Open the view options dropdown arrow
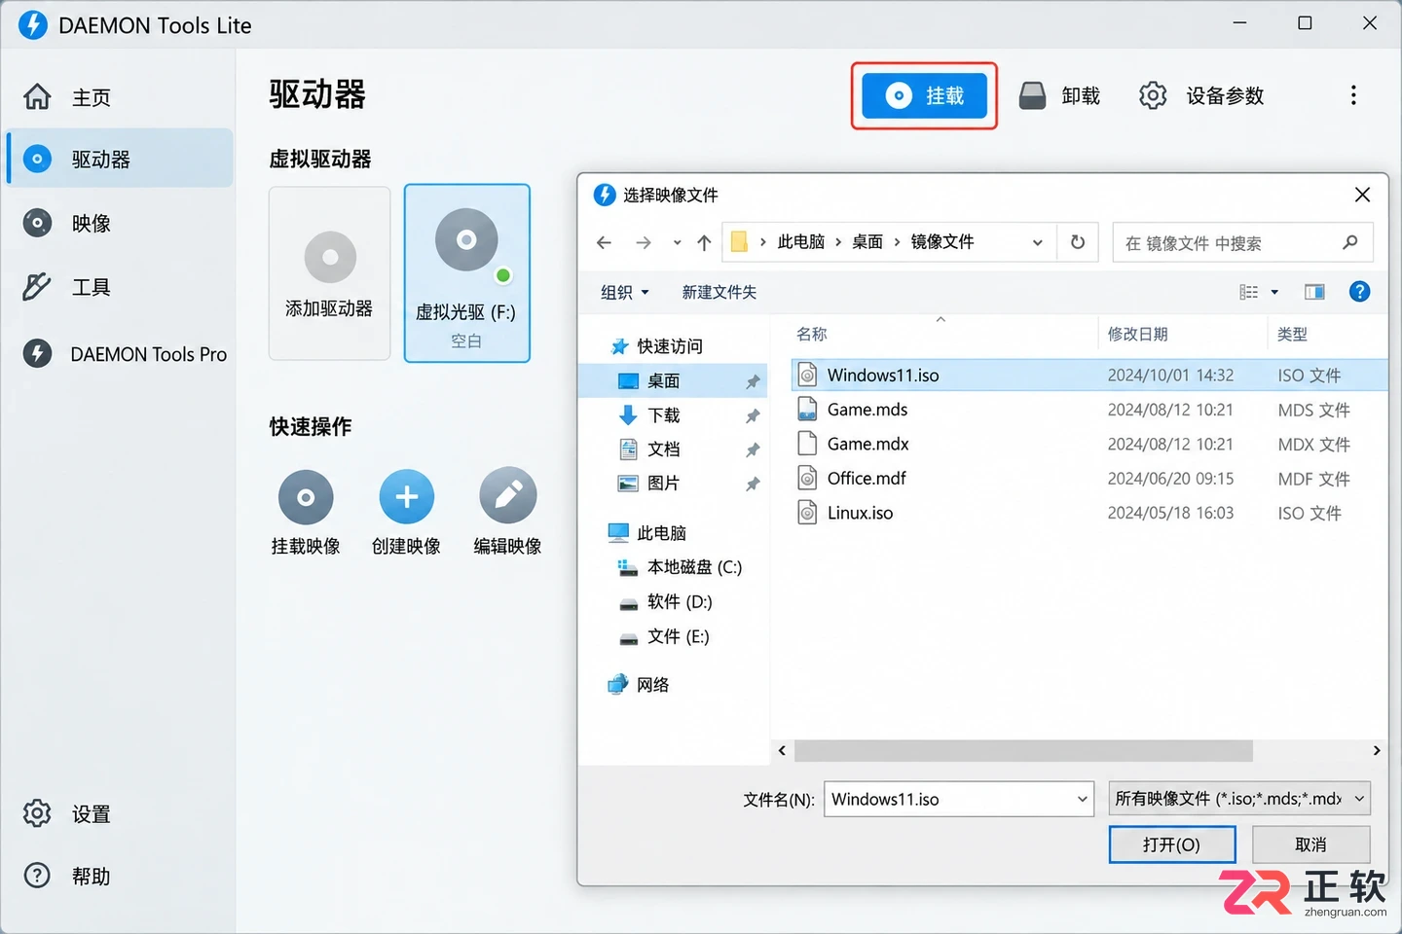 click(x=1274, y=292)
